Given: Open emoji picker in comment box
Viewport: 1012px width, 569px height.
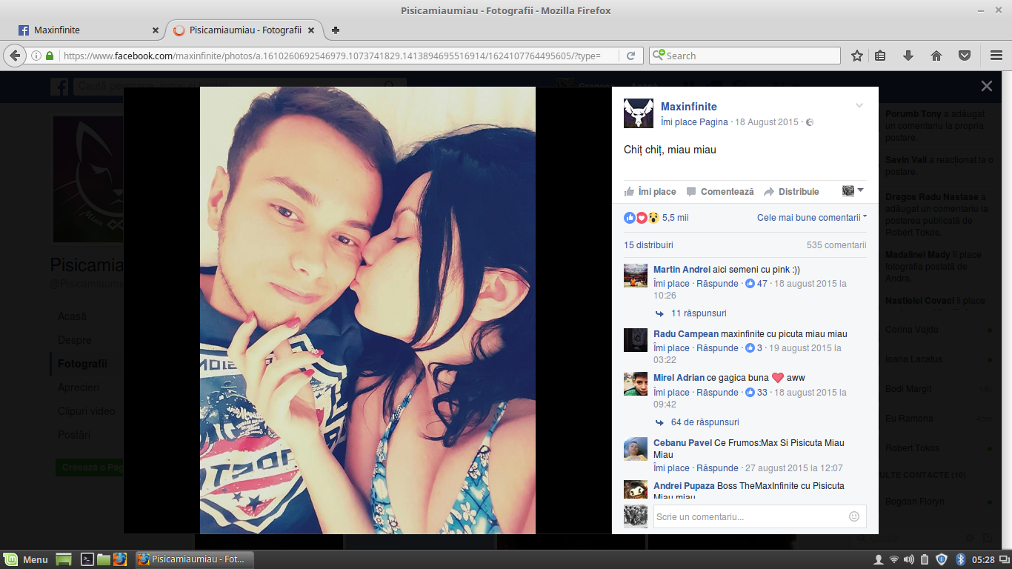Looking at the screenshot, I should [854, 516].
